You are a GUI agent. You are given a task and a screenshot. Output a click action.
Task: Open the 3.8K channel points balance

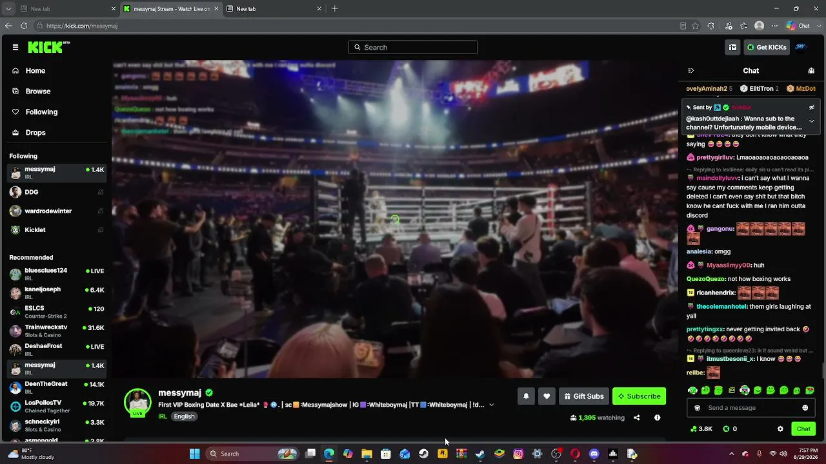[701, 429]
